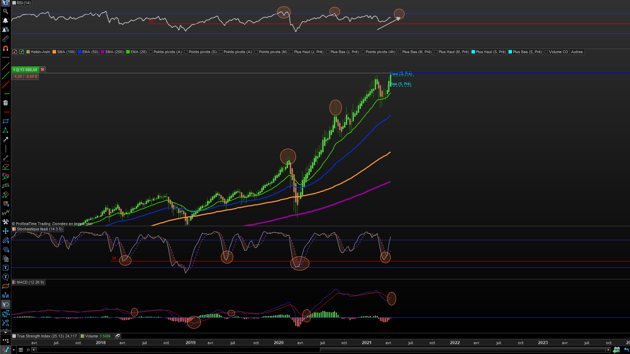Click the trash bin delete tool

tap(5, 103)
